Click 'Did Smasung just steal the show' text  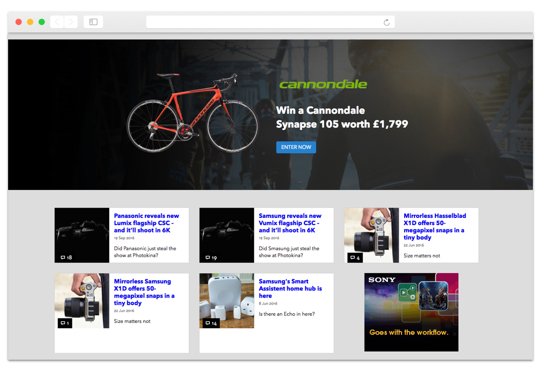click(x=289, y=252)
